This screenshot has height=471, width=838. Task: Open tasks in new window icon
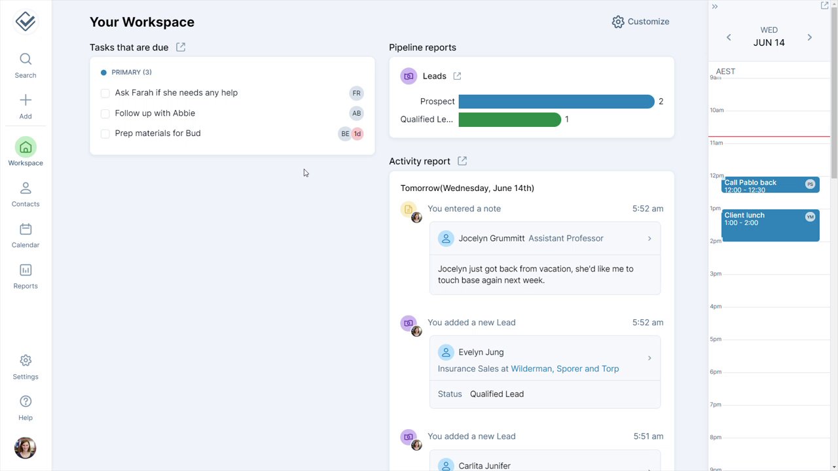(x=181, y=47)
